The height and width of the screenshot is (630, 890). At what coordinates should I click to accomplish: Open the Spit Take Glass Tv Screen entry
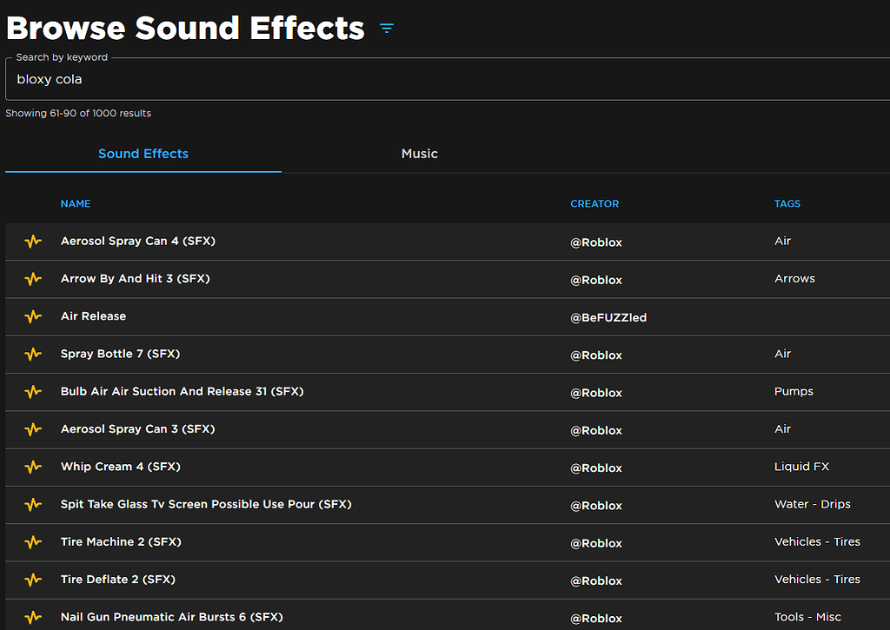205,504
